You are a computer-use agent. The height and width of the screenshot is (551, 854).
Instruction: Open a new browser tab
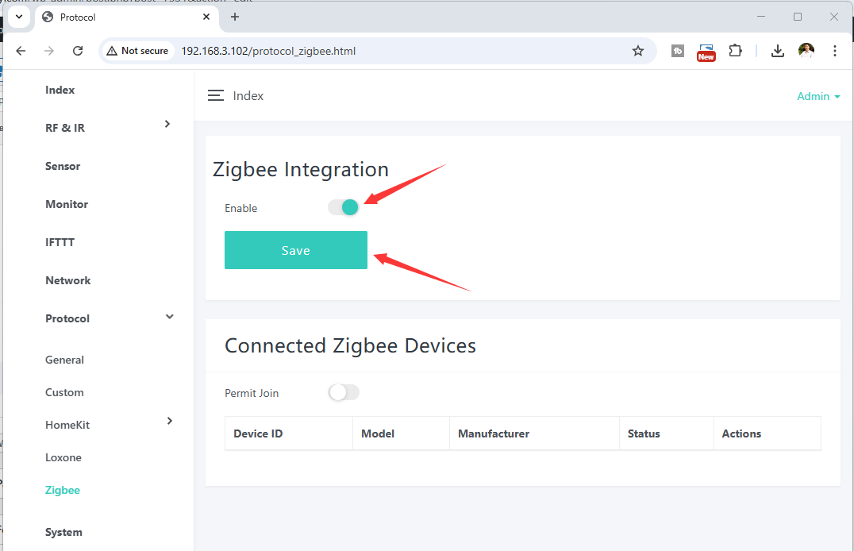[x=235, y=17]
